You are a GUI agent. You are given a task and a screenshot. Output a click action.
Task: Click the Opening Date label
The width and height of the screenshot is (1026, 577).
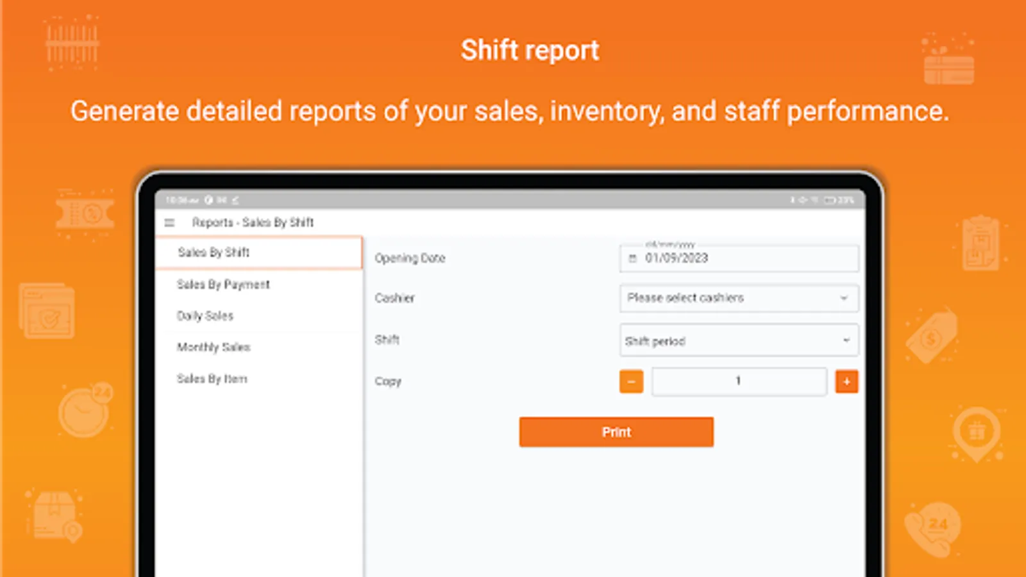click(x=410, y=258)
